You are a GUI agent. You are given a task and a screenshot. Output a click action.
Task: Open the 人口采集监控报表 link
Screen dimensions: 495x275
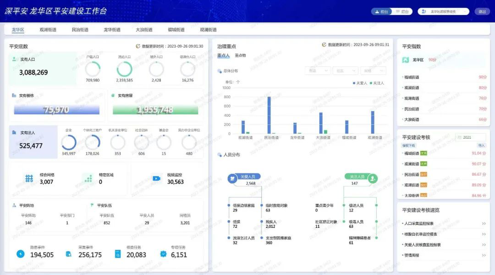(419, 224)
